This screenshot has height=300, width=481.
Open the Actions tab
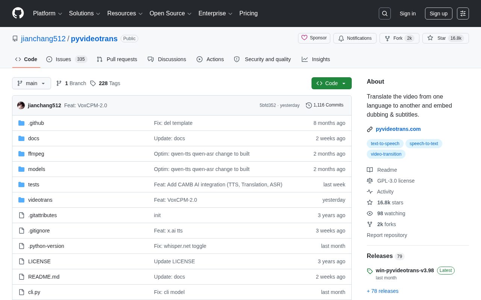[x=210, y=59]
